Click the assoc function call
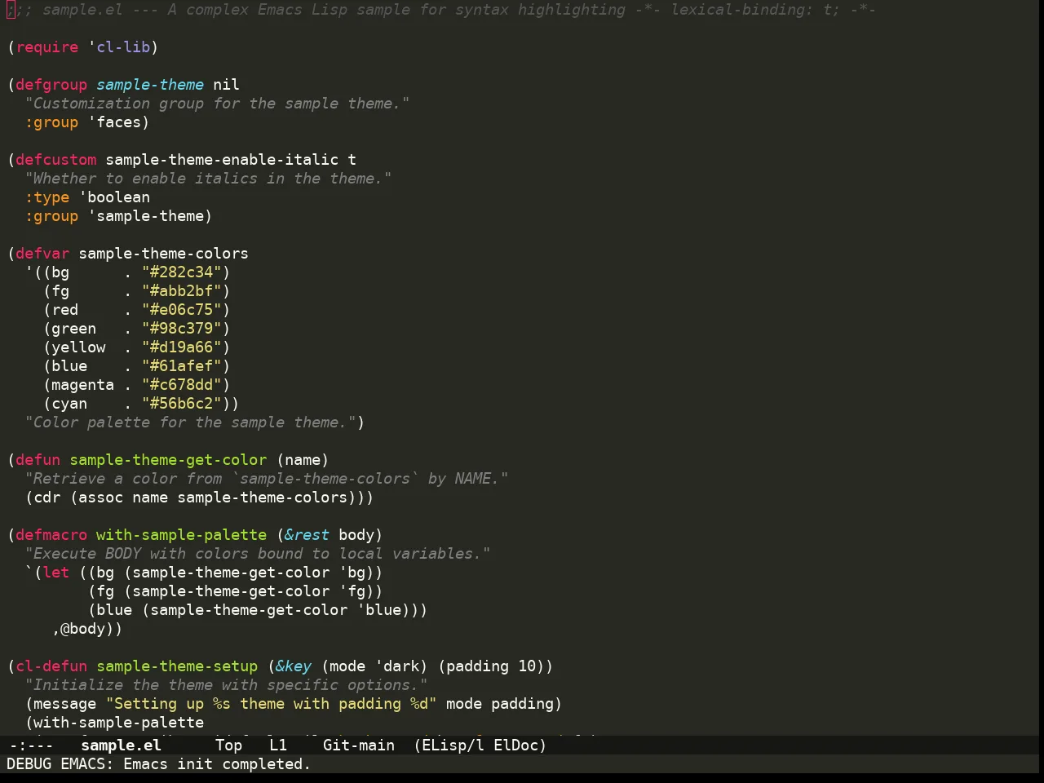Screen dimensions: 1044x783 101,498
